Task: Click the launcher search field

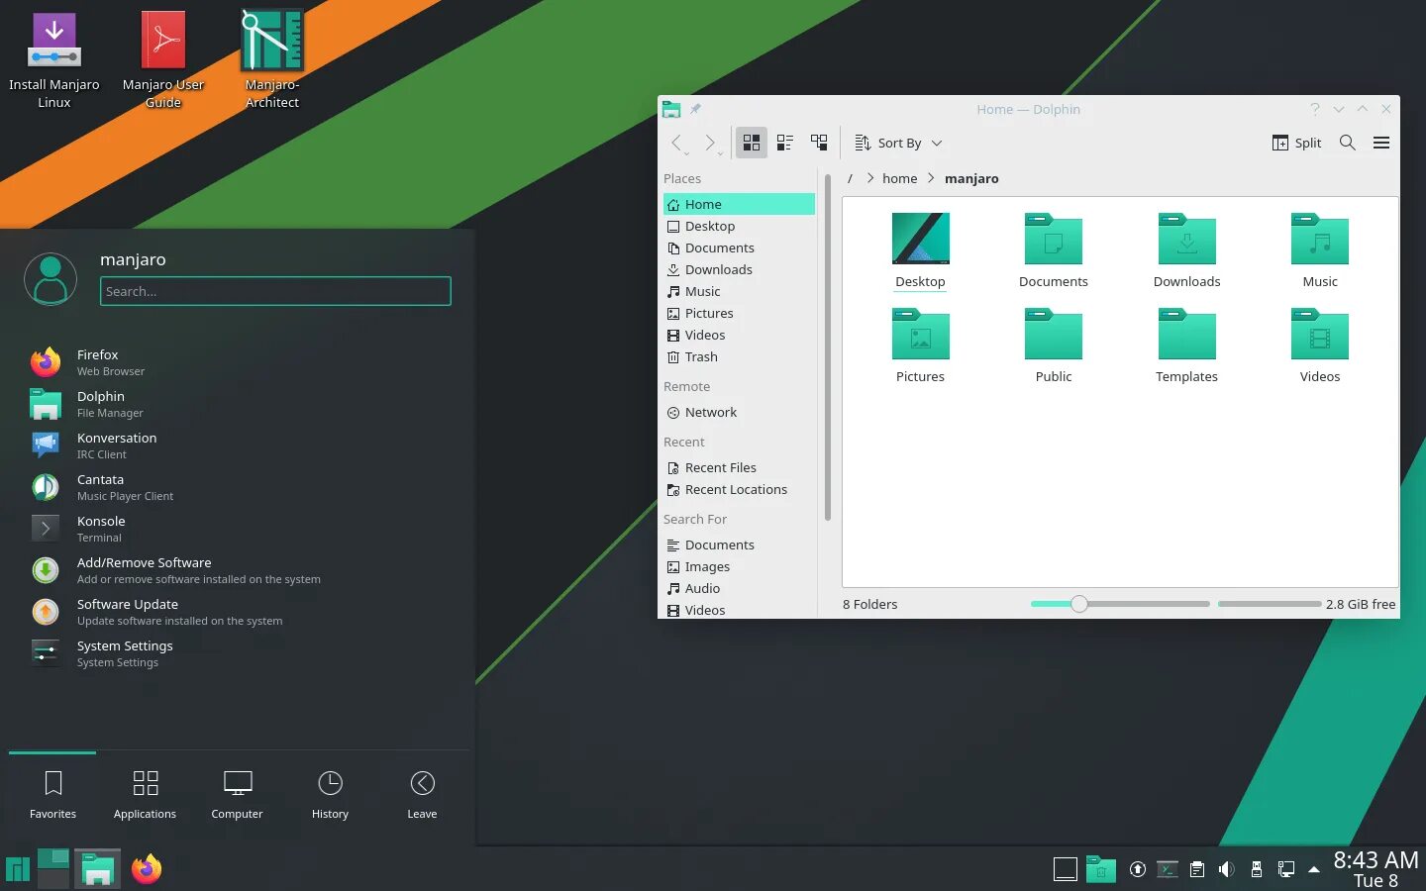Action: (x=275, y=291)
